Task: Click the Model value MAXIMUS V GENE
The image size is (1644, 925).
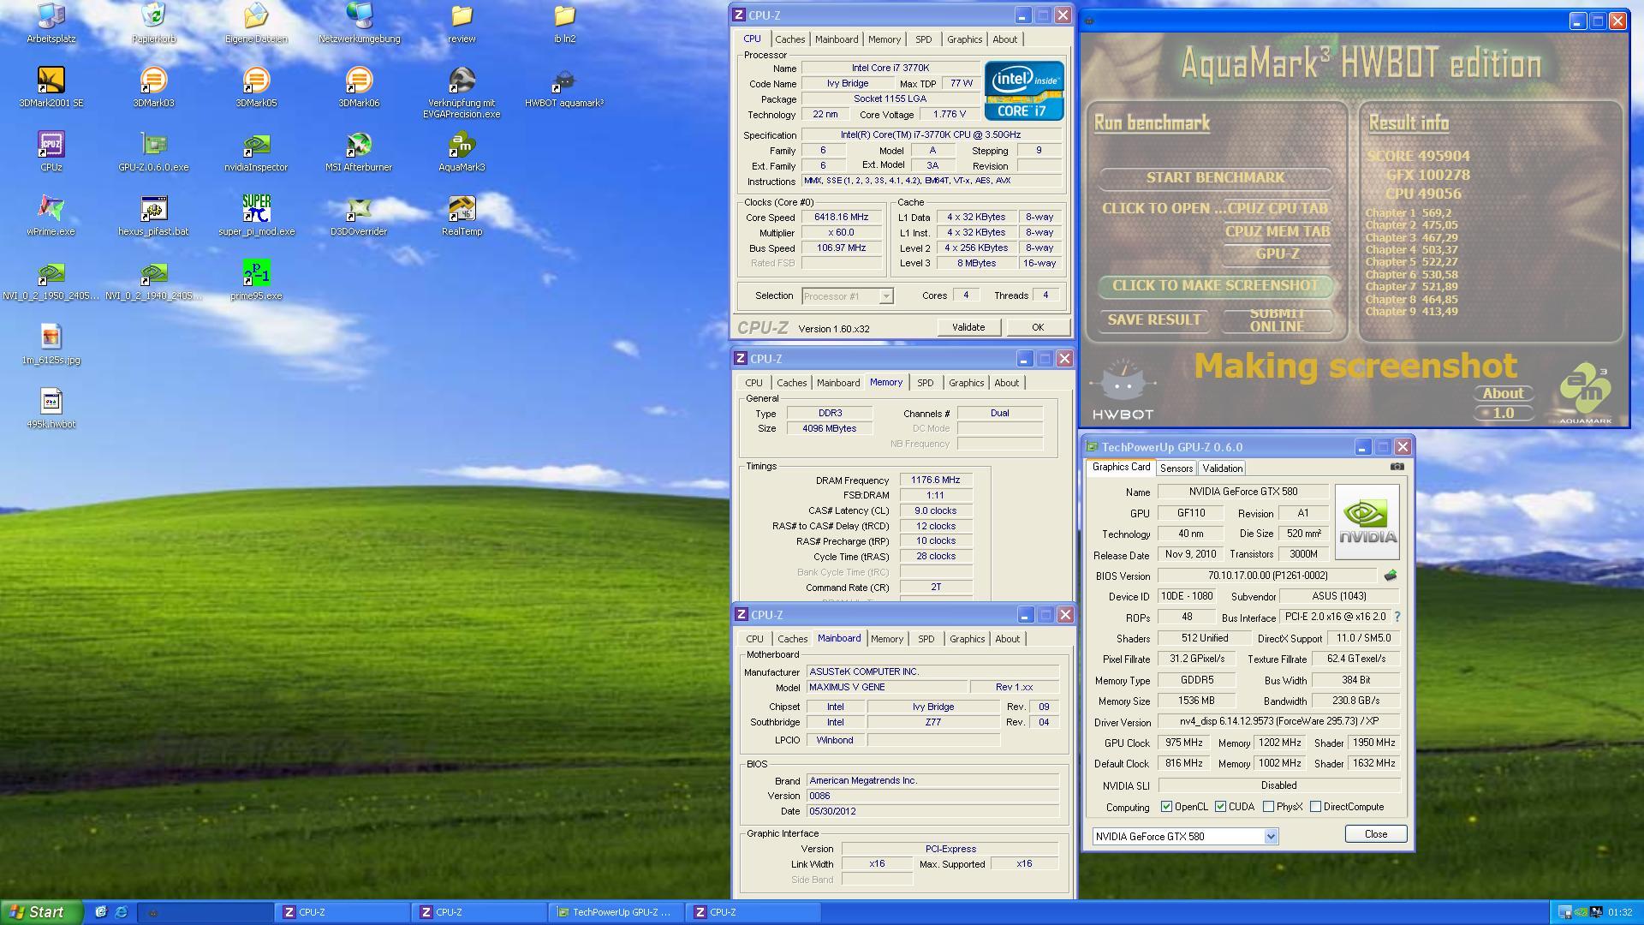Action: click(886, 688)
